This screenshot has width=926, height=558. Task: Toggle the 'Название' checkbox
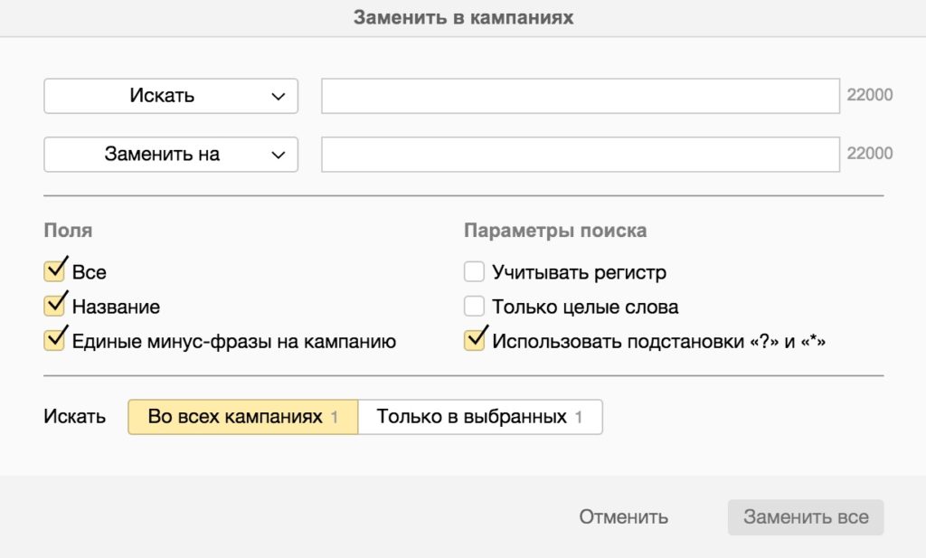point(54,307)
